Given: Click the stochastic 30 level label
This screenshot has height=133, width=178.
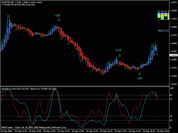Looking at the screenshot, I should tap(171, 116).
